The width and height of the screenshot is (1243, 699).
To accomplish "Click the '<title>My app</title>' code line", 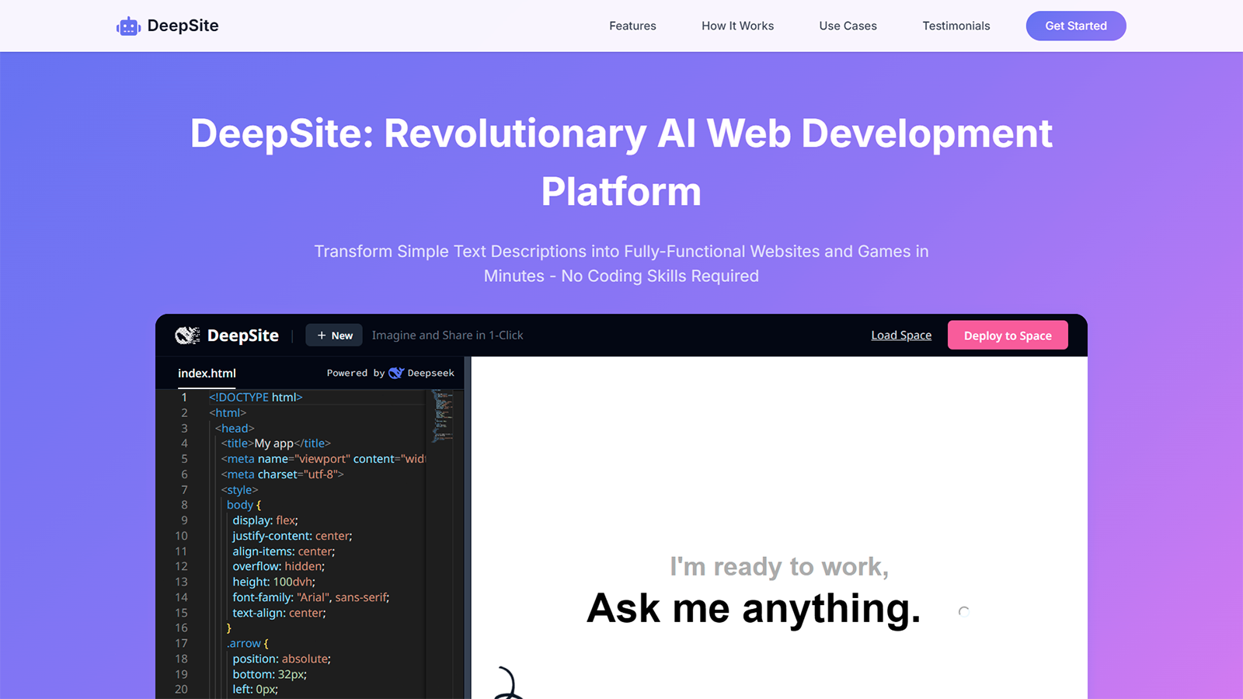I will [276, 443].
